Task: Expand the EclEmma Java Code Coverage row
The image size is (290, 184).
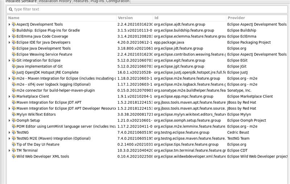Action: tap(9, 36)
